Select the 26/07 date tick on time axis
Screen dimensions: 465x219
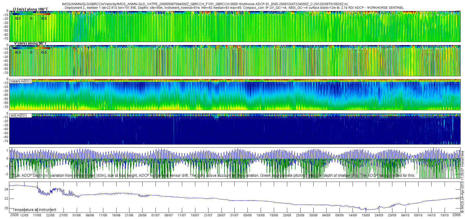[221, 215]
